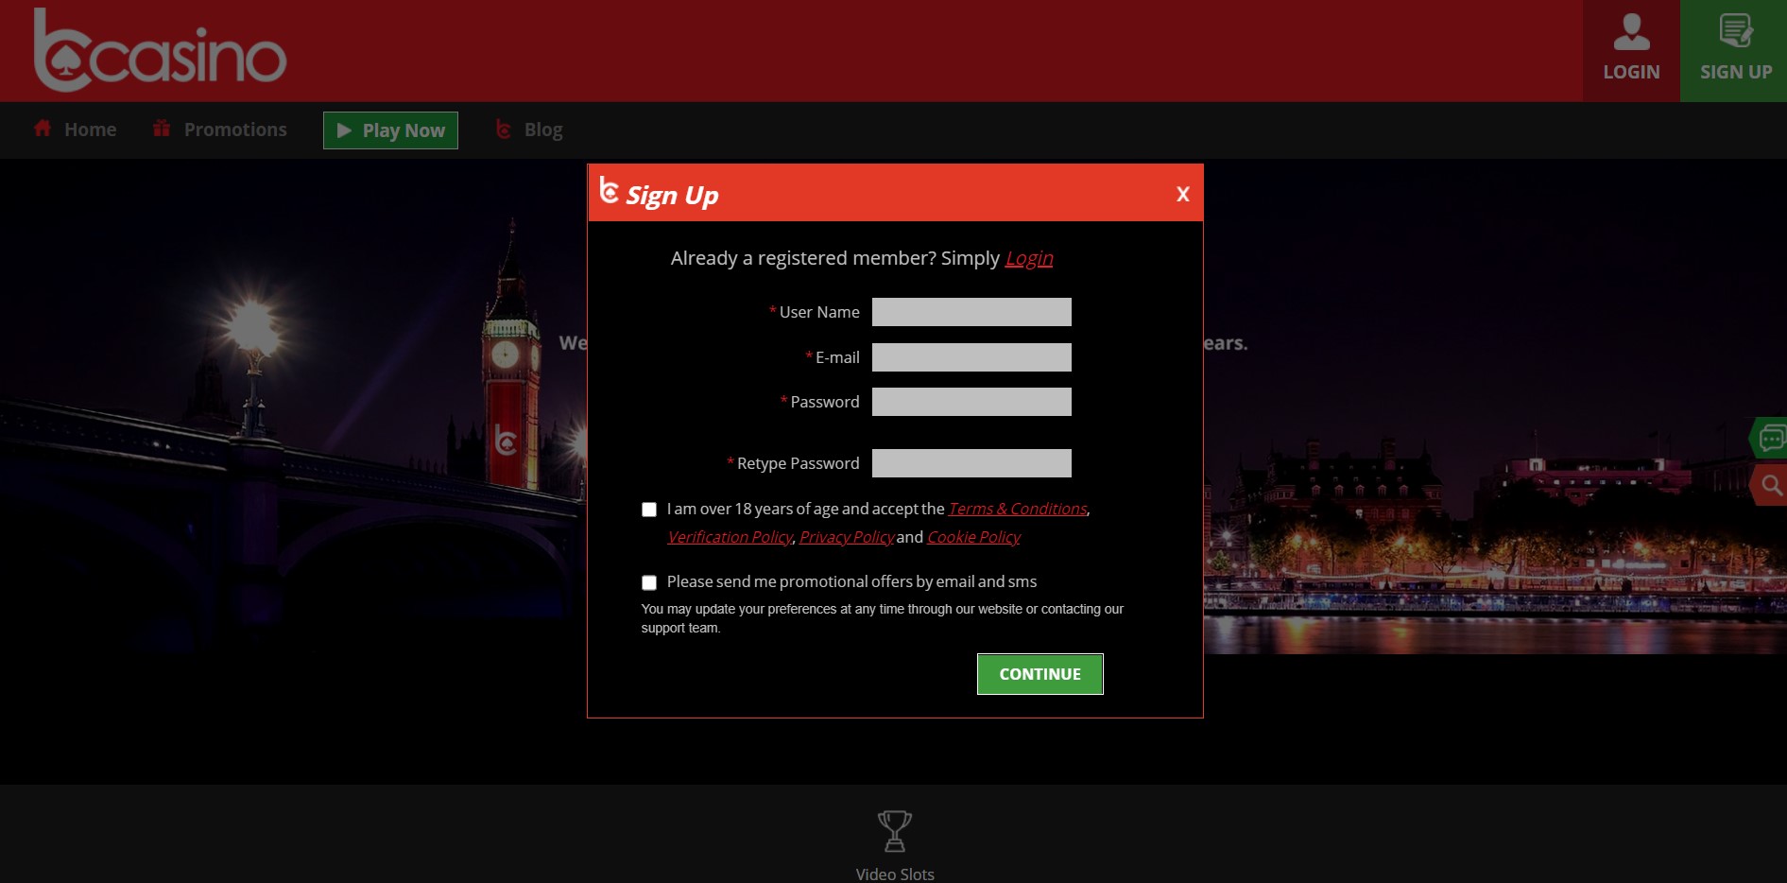Click the Sign Up form icon
1787x883 pixels.
pos(1735,31)
